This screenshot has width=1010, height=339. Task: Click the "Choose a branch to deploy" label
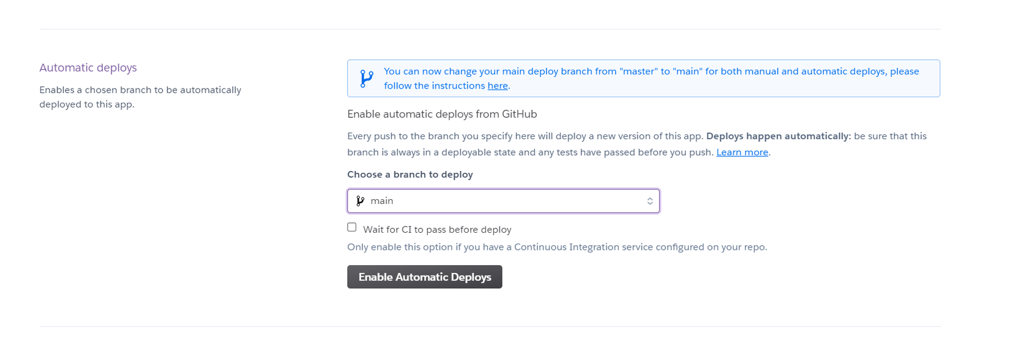[410, 175]
